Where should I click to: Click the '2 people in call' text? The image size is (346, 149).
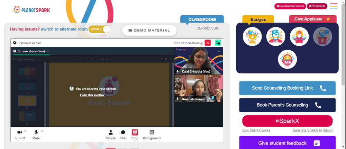29,43
